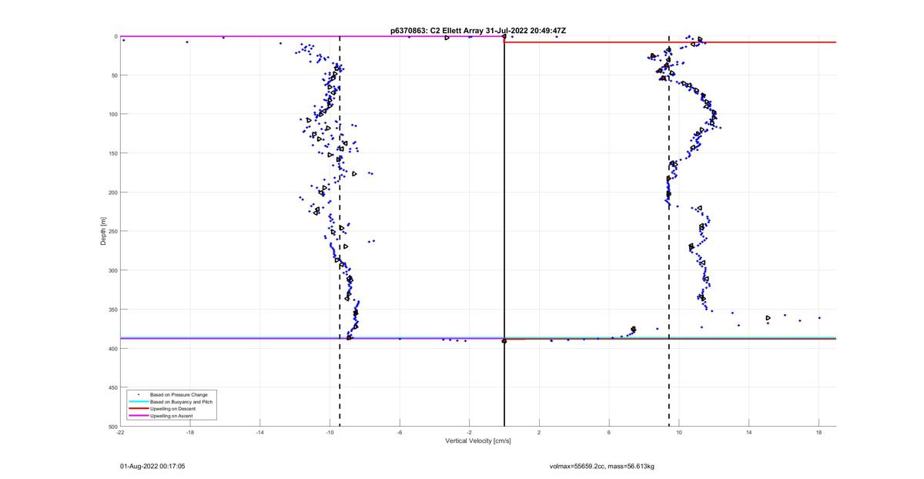Click the 'Depth [m]' y-axis label
The width and height of the screenshot is (924, 479).
pyautogui.click(x=103, y=231)
